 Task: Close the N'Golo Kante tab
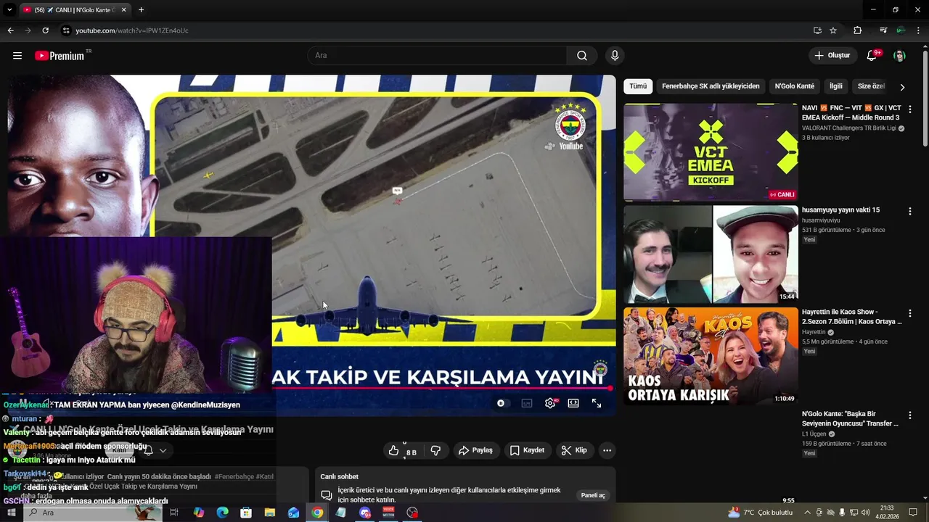tap(123, 10)
